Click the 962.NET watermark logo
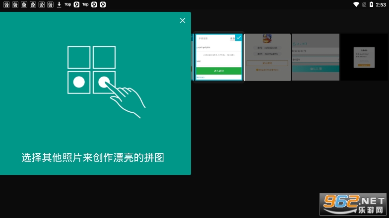The width and height of the screenshot is (389, 218). tap(353, 204)
